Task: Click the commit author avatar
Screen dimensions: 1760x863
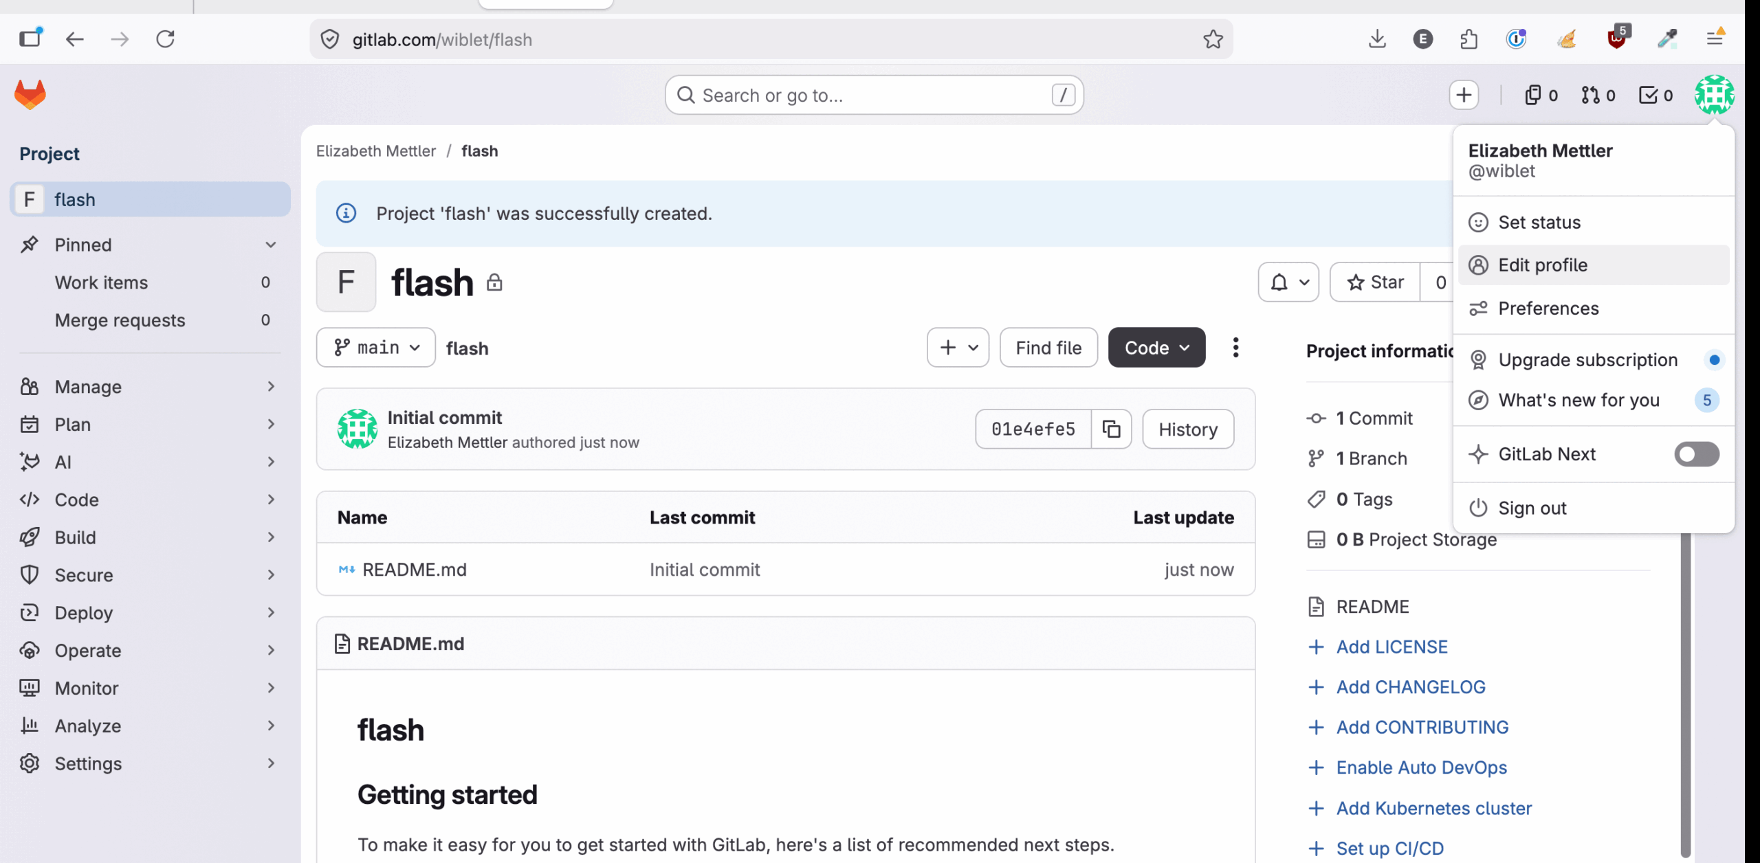Action: [357, 429]
